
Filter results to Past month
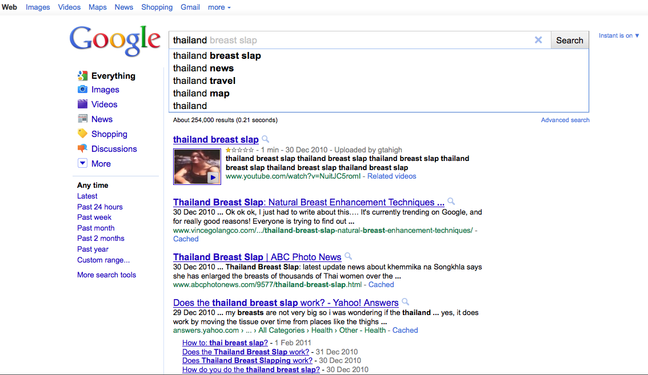[95, 228]
